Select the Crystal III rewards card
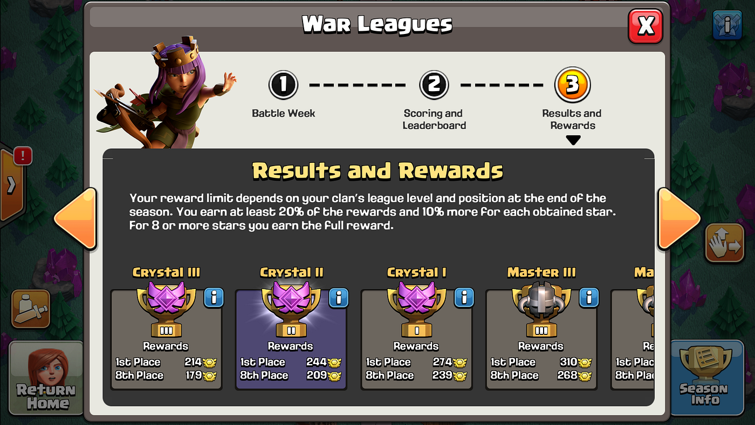Image resolution: width=755 pixels, height=425 pixels. [x=166, y=340]
